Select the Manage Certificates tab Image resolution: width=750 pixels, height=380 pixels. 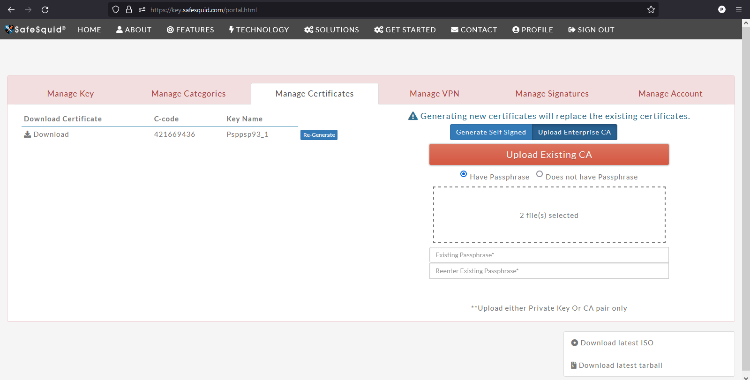(315, 94)
